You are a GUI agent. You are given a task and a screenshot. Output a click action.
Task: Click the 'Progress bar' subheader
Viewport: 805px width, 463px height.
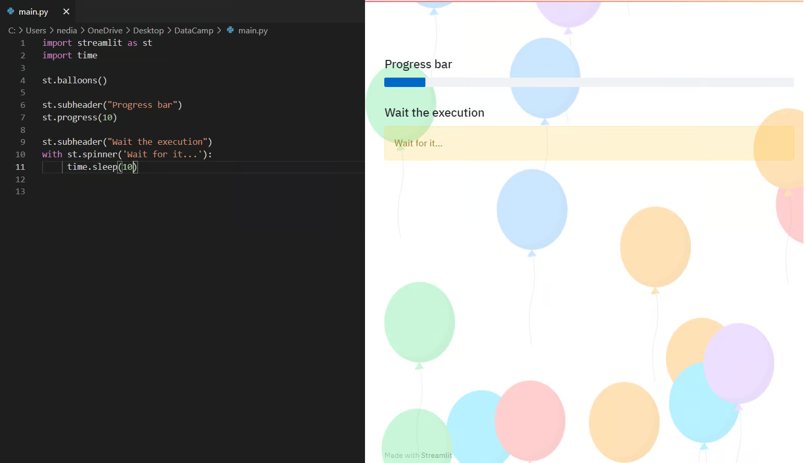[x=418, y=64]
